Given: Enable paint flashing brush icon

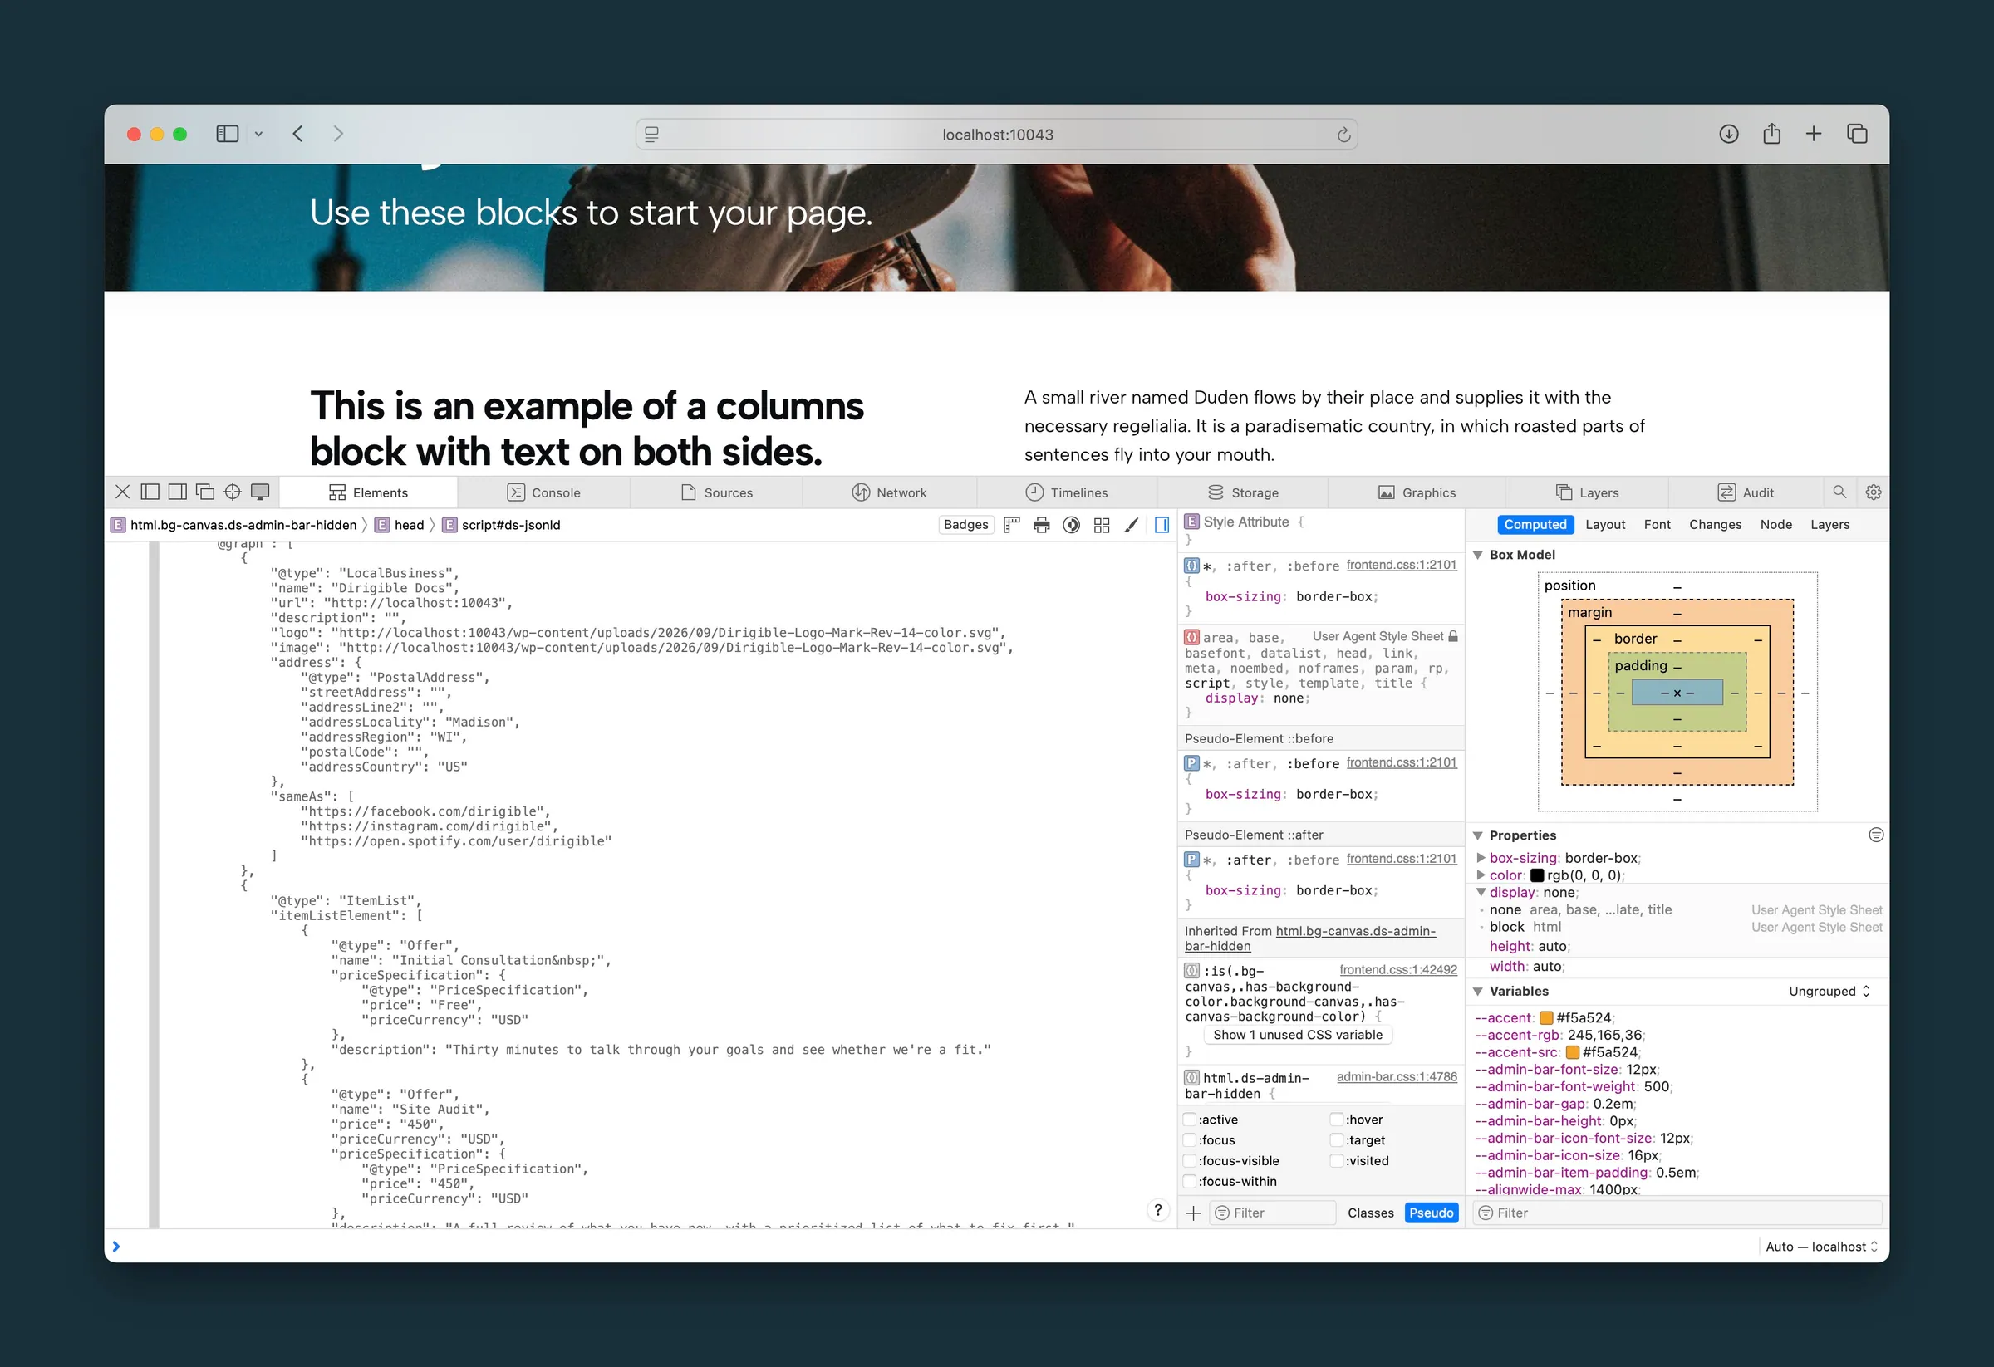Looking at the screenshot, I should pyautogui.click(x=1132, y=525).
